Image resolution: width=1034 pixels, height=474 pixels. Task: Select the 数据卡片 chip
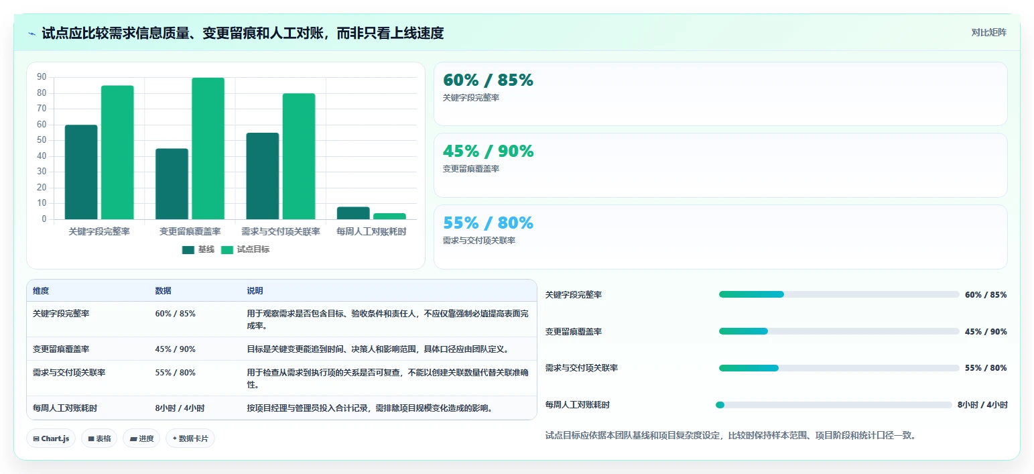coord(190,438)
